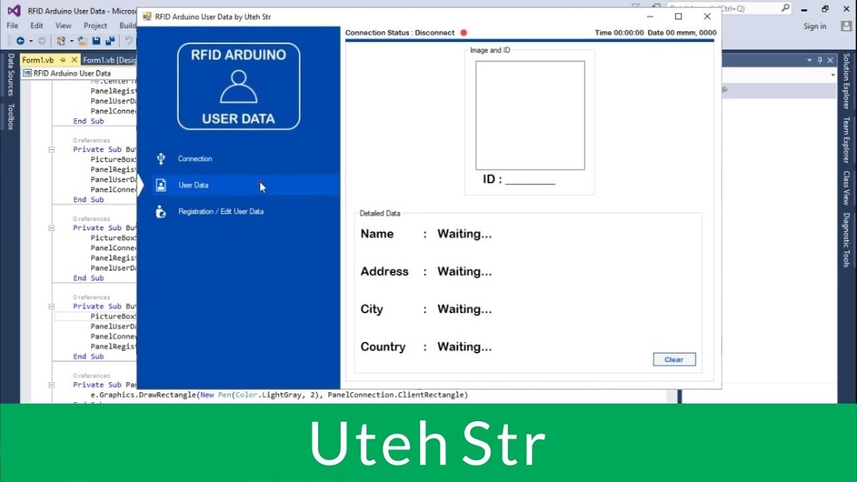Viewport: 857px width, 482px height.
Task: Select User Data in the sidebar menu
Action: [x=246, y=185]
